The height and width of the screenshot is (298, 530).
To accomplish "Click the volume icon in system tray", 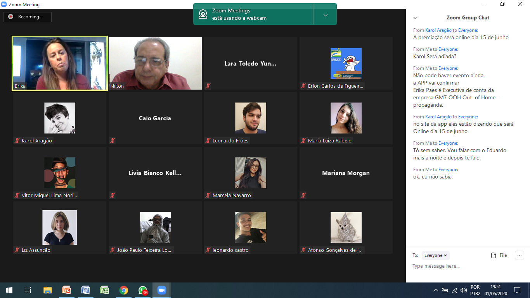I will click(464, 290).
